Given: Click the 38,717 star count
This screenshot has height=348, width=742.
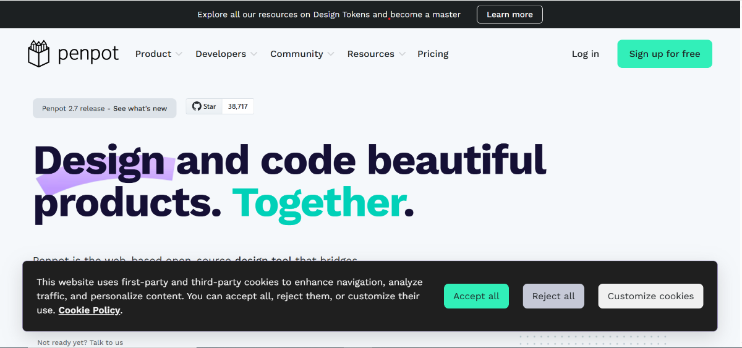Looking at the screenshot, I should [238, 106].
